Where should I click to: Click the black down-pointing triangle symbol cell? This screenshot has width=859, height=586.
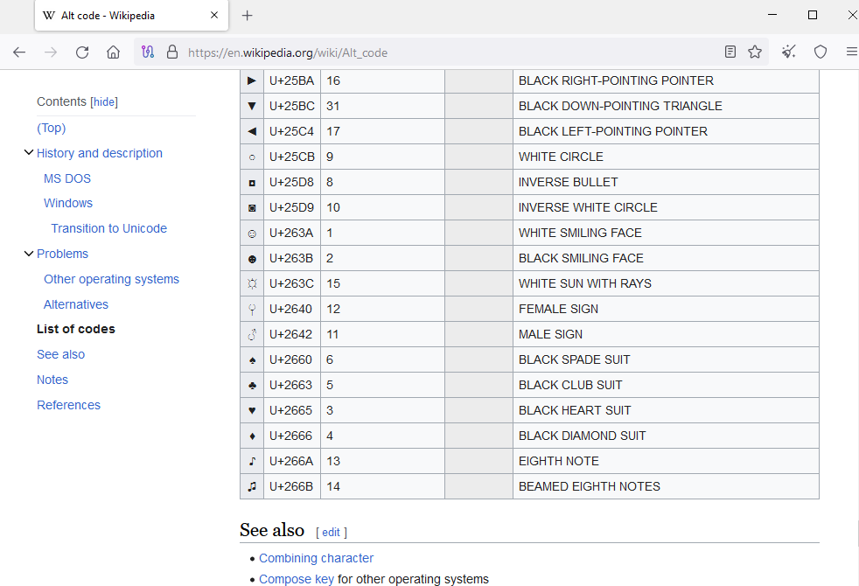click(x=252, y=106)
